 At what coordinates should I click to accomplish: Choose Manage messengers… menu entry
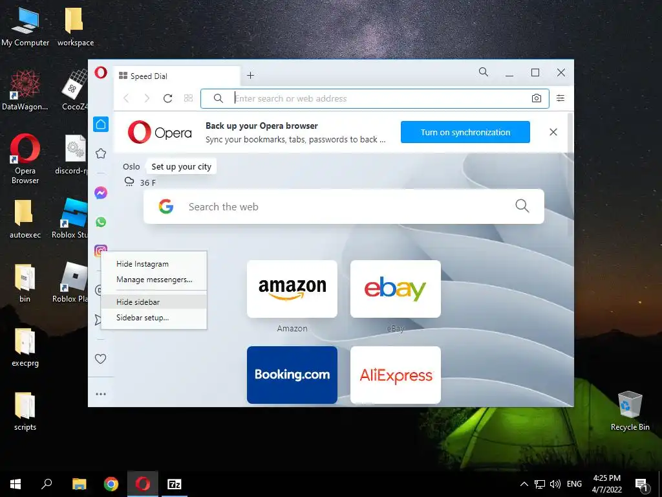coord(154,280)
